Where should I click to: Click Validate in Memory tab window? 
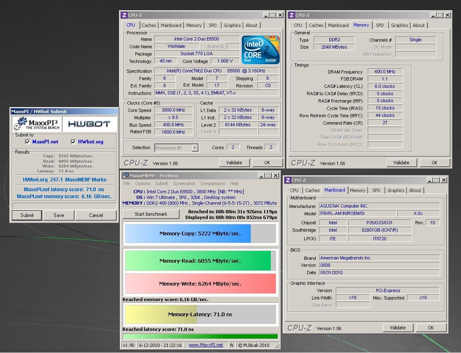[x=401, y=163]
